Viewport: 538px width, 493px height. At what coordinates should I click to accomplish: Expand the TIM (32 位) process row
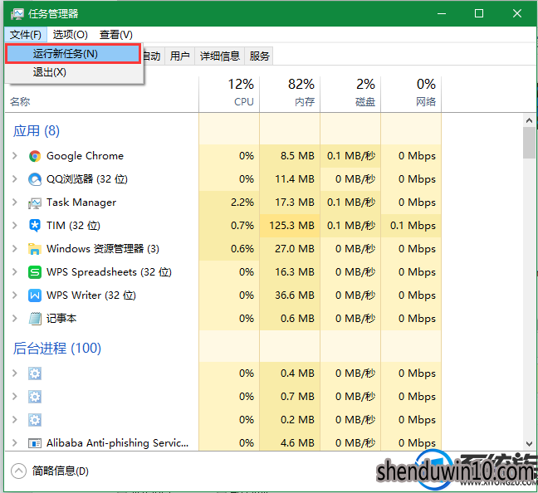point(14,226)
